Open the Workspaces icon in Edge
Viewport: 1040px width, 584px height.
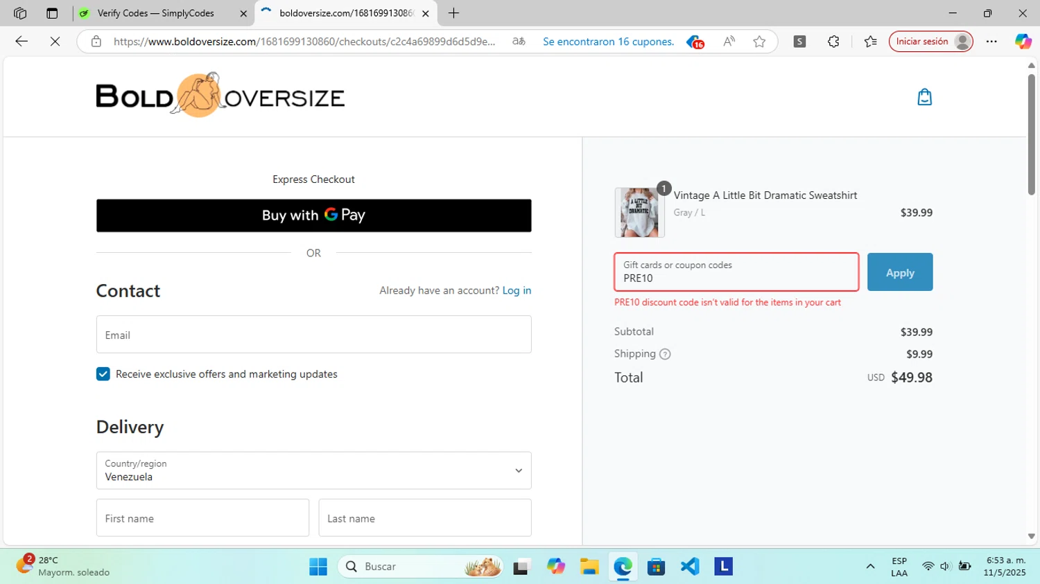(x=20, y=13)
